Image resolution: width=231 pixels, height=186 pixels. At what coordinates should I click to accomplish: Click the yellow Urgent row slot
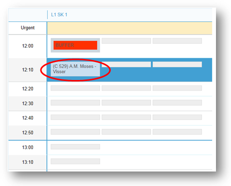click(129, 28)
